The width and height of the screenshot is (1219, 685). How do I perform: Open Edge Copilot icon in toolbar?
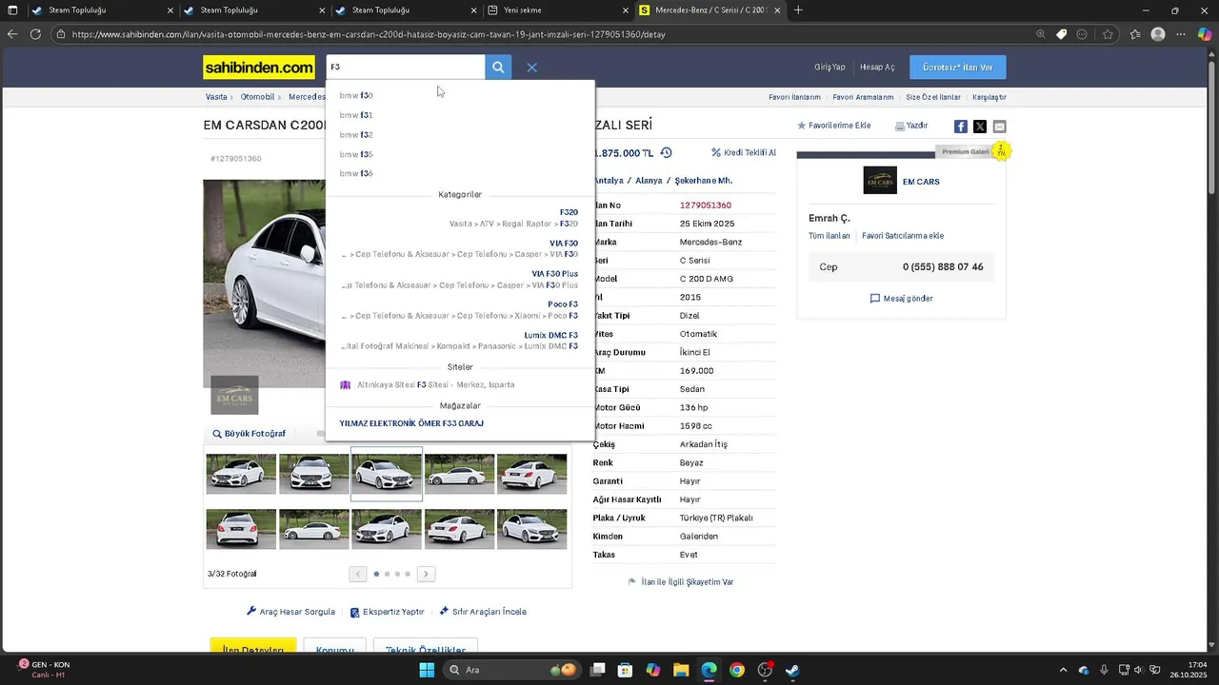coord(1205,34)
